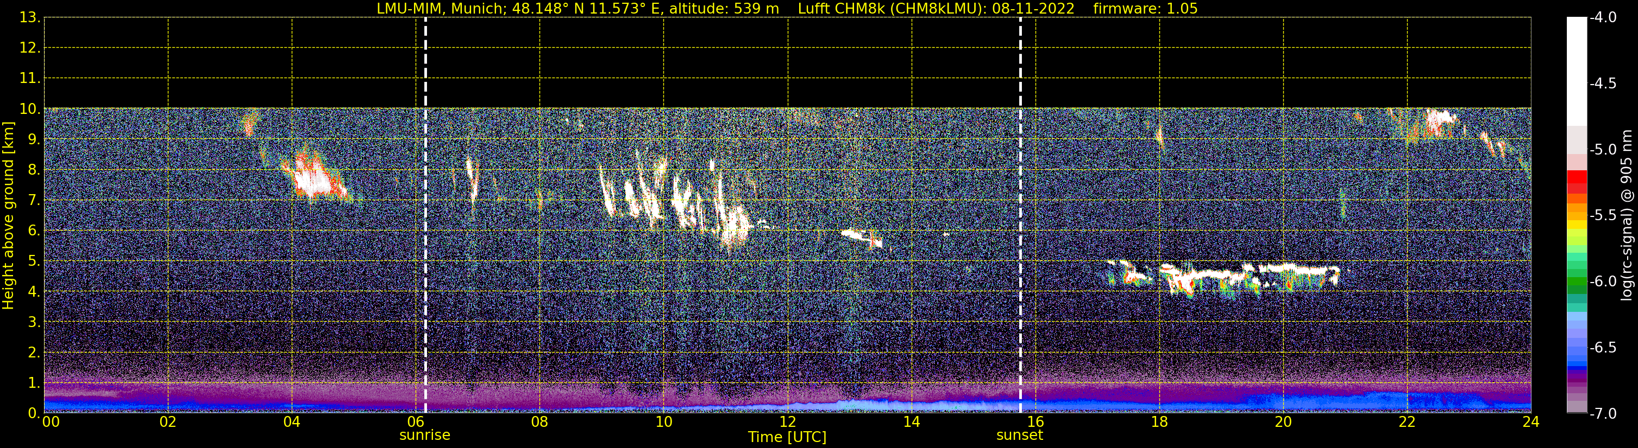The height and width of the screenshot is (448, 1638).
Task: Click the '10.' height axis tick label
Action: pyautogui.click(x=30, y=109)
